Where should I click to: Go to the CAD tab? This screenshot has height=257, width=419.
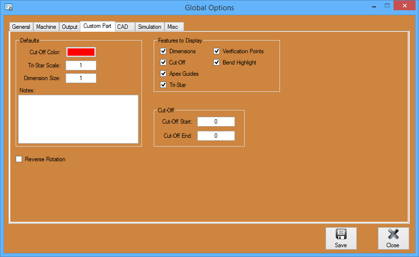pos(125,27)
